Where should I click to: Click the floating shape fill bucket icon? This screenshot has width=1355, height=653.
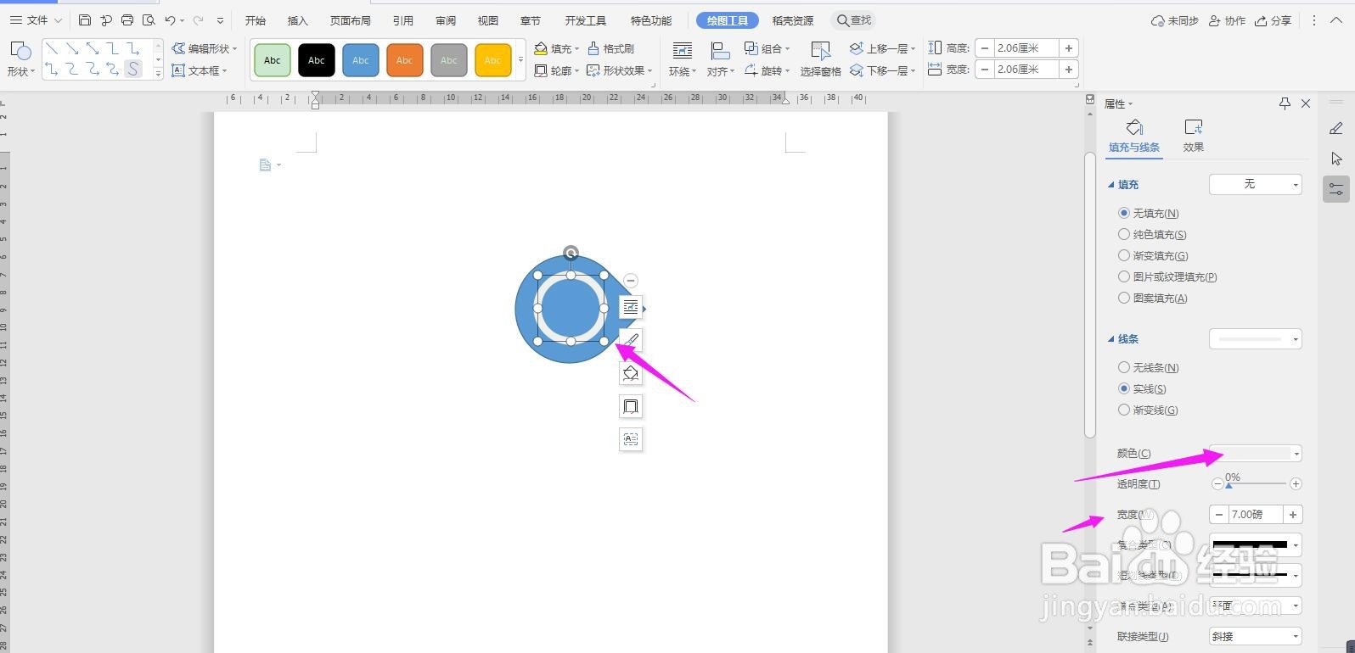[631, 374]
